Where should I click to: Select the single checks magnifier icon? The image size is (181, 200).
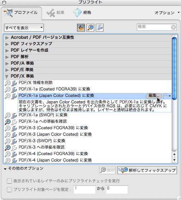click(x=90, y=28)
